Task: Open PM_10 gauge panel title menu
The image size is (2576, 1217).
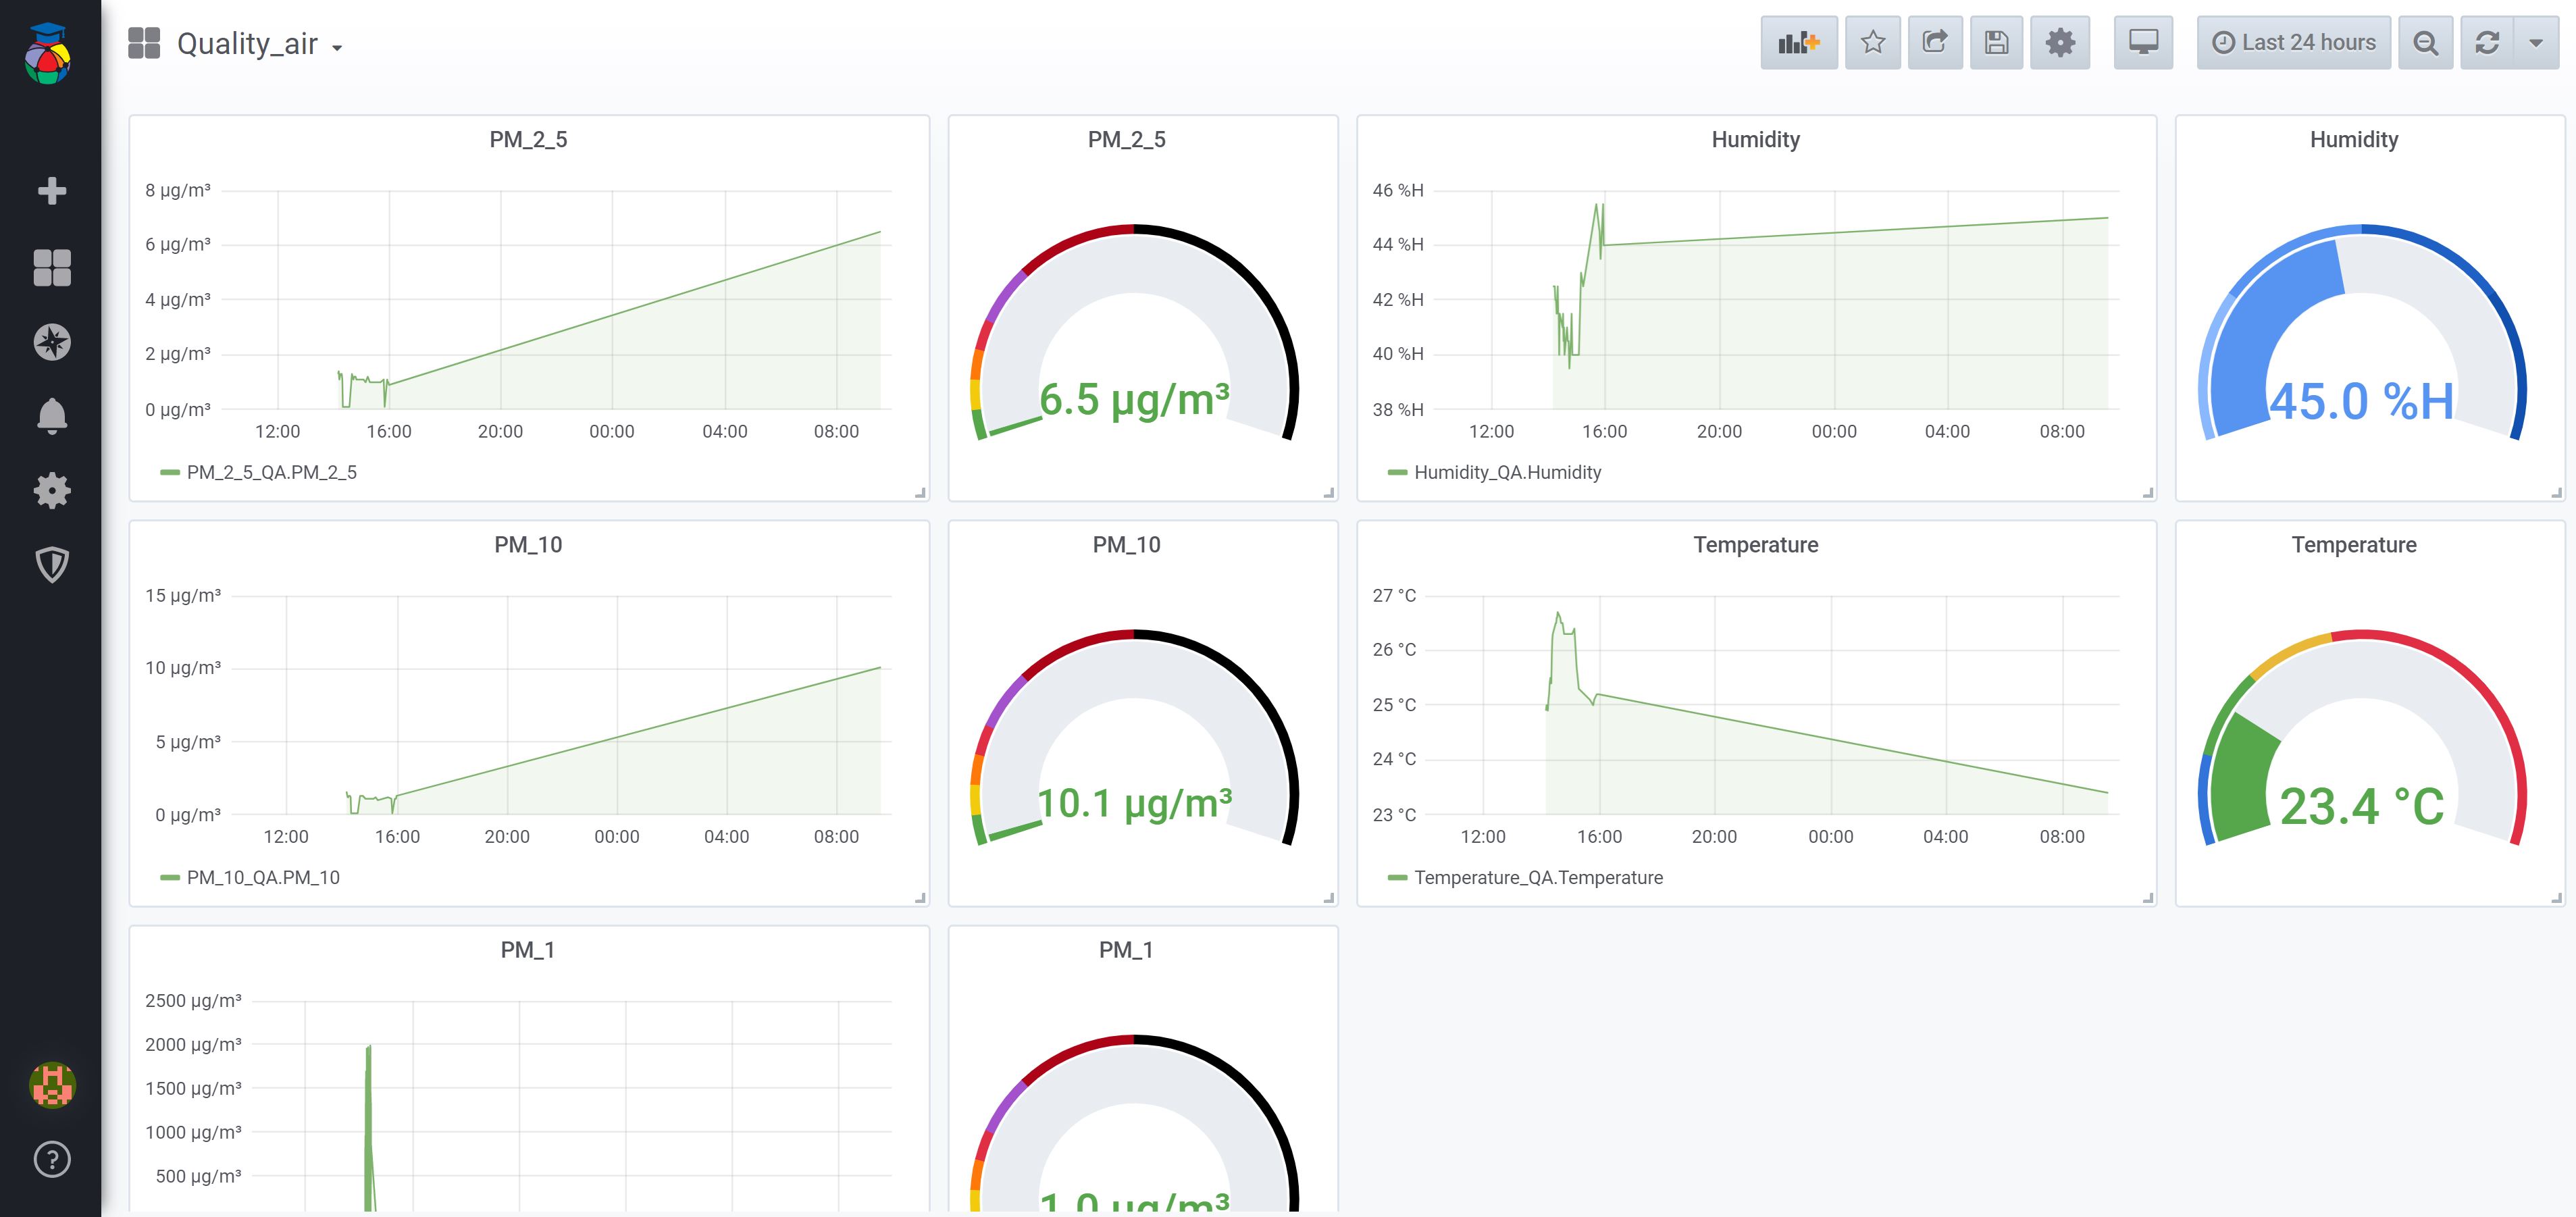Action: [1127, 544]
